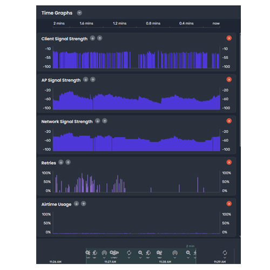The width and height of the screenshot is (270, 270).
Task: Click the 11:26 AM timeline marker
Action: click(56, 262)
